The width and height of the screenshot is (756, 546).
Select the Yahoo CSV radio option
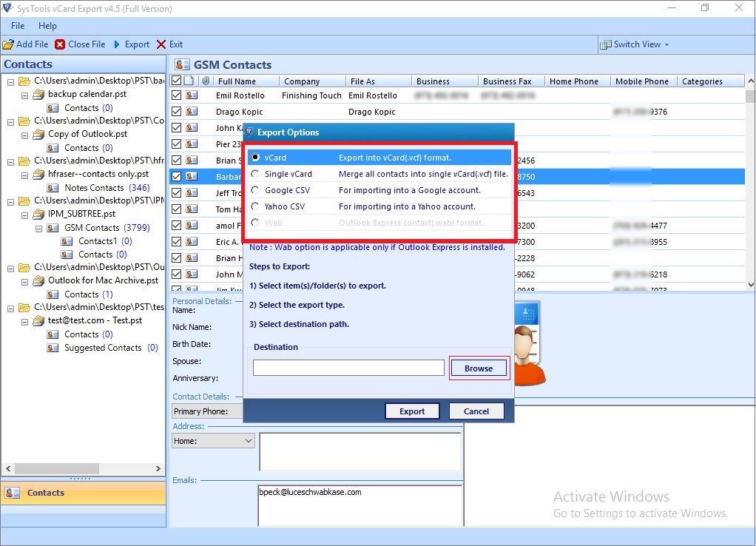(255, 206)
